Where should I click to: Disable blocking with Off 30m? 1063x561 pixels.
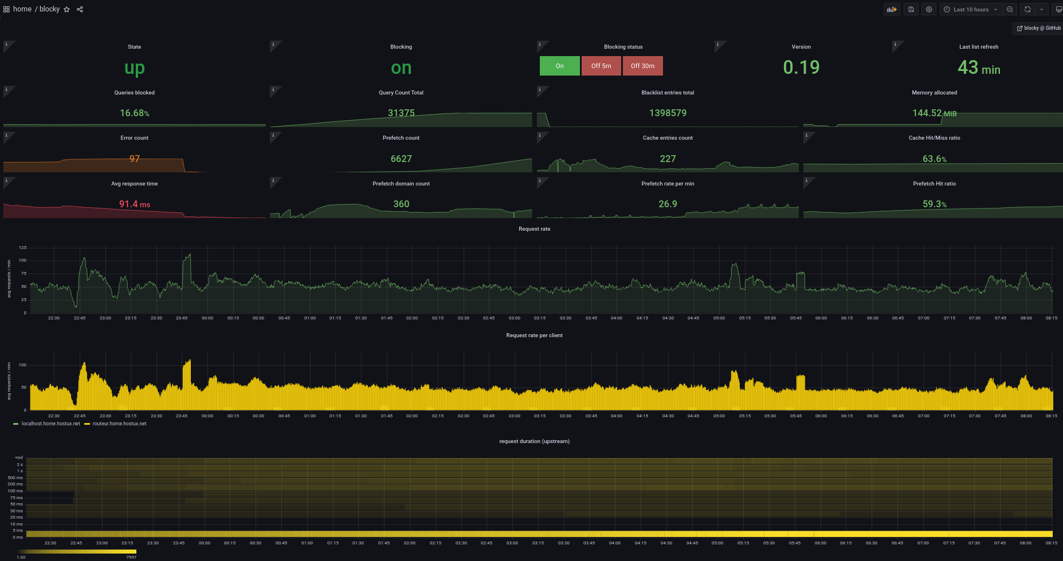click(642, 66)
